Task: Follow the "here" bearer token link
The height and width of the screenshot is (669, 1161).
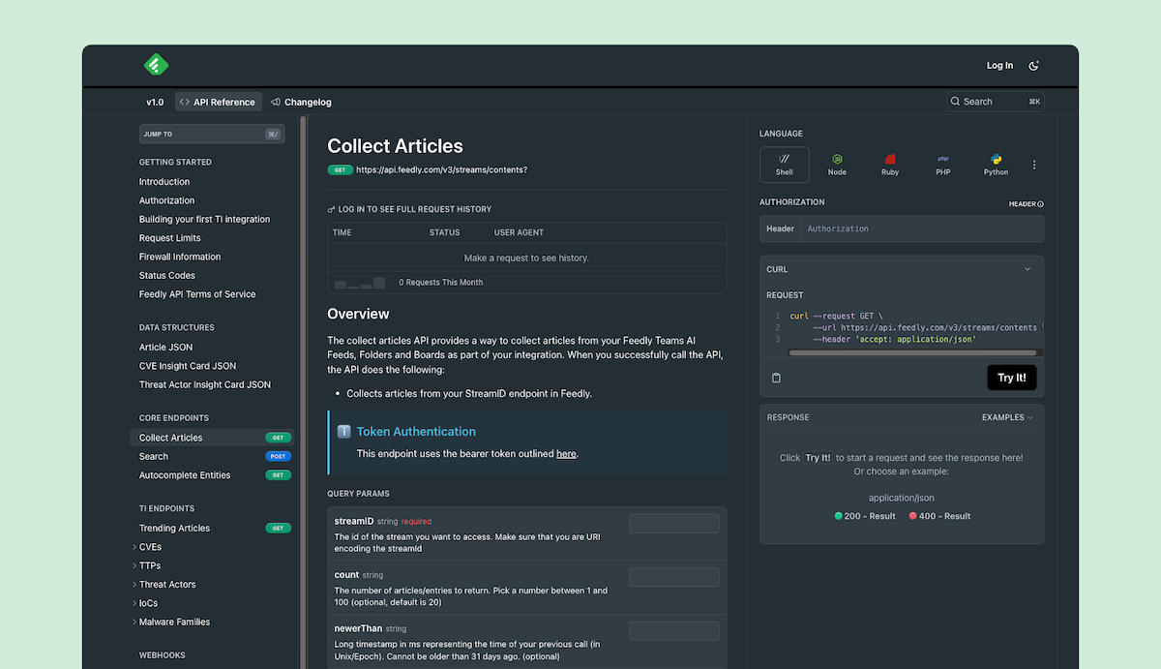Action: pyautogui.click(x=566, y=453)
